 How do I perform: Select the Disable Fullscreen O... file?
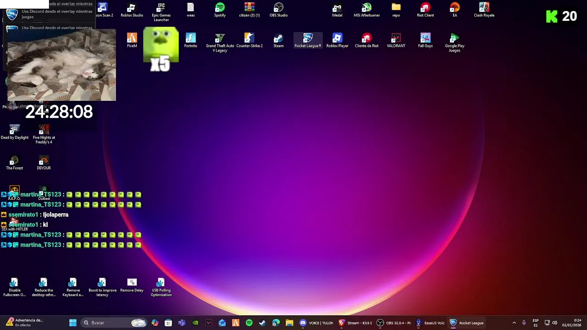tap(14, 287)
